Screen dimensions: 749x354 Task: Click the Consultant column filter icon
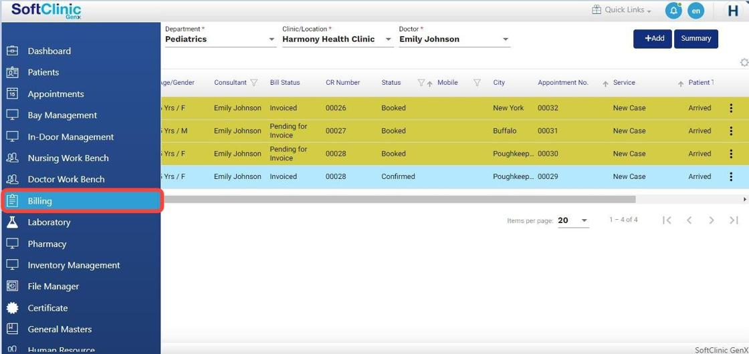(x=254, y=83)
